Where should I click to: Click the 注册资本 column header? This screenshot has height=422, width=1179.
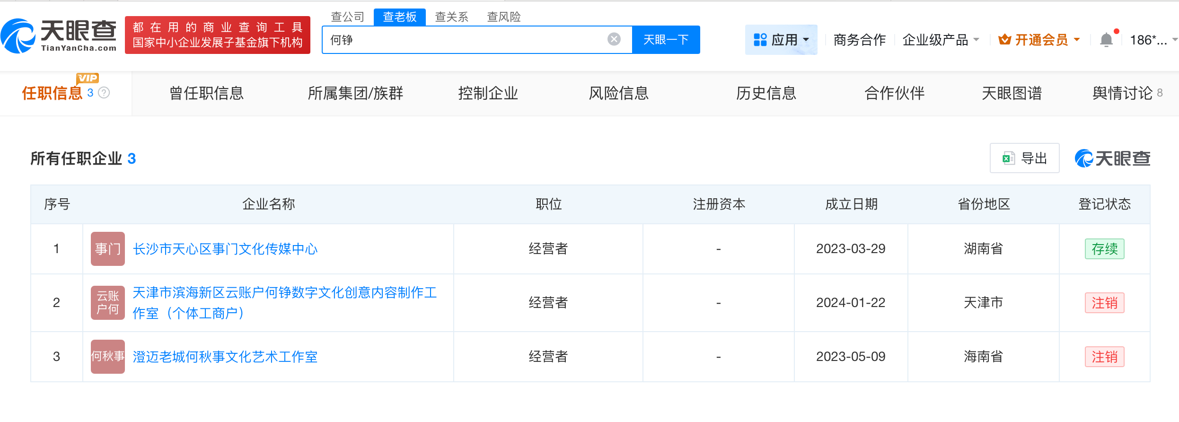point(719,204)
